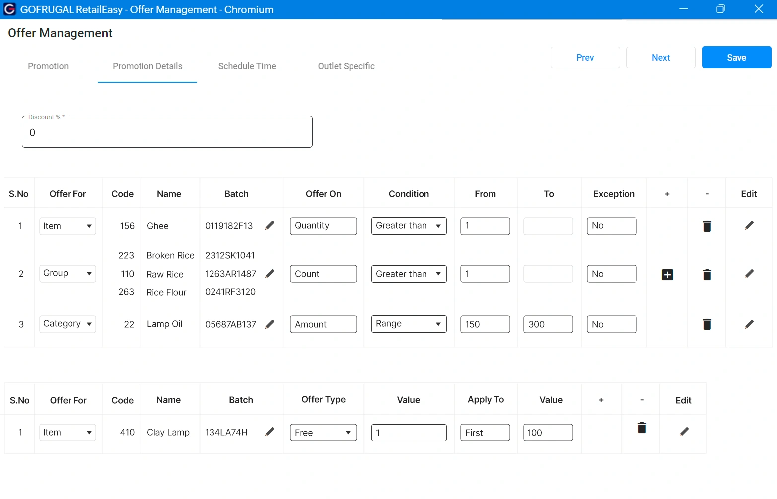Viewport: 777px width, 499px height.
Task: Save the offer configuration
Action: (x=736, y=57)
